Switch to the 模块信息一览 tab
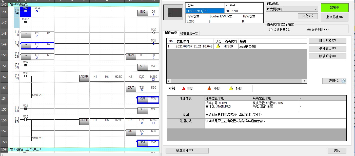This screenshot has height=156, width=355. pos(189,33)
